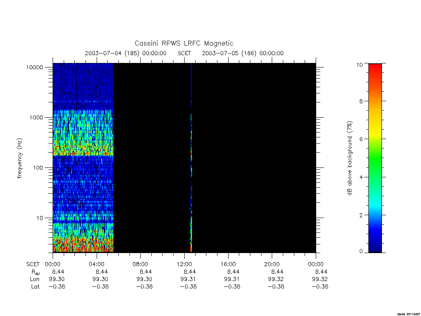
Task: Click the leftmost 00:00 time tick label
Action: [x=53, y=264]
